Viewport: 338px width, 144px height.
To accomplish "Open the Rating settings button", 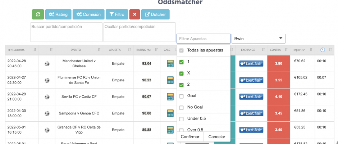I will point(58,14).
